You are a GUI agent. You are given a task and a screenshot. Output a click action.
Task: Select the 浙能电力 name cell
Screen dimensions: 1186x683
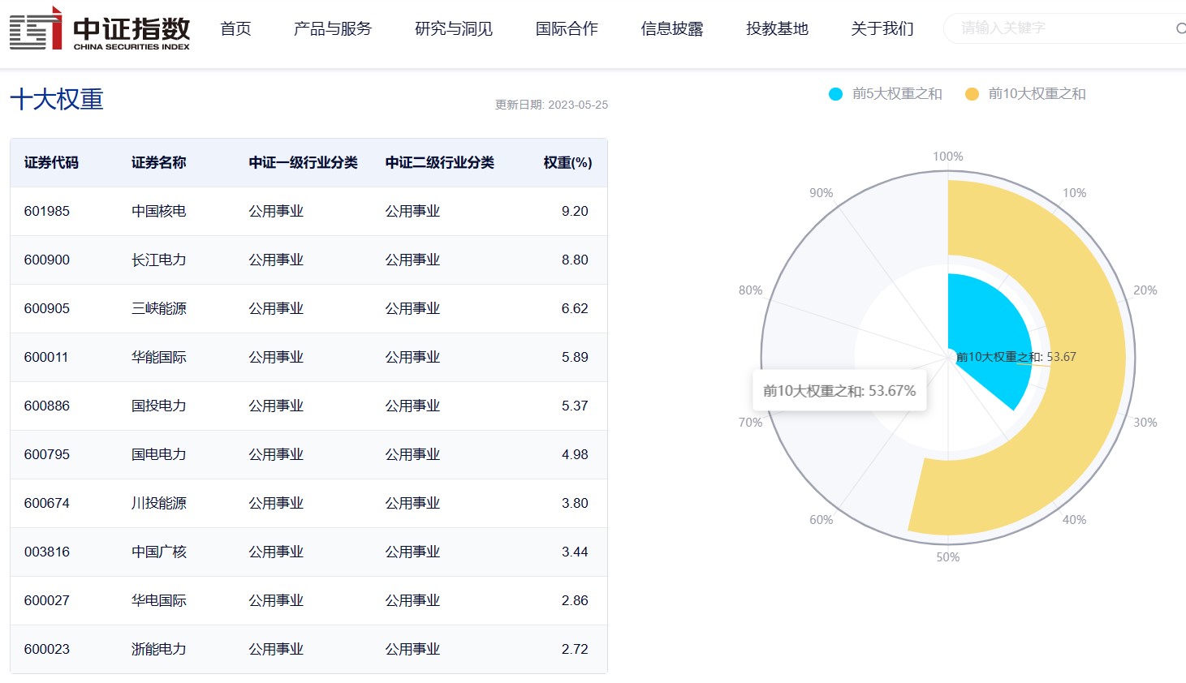159,650
